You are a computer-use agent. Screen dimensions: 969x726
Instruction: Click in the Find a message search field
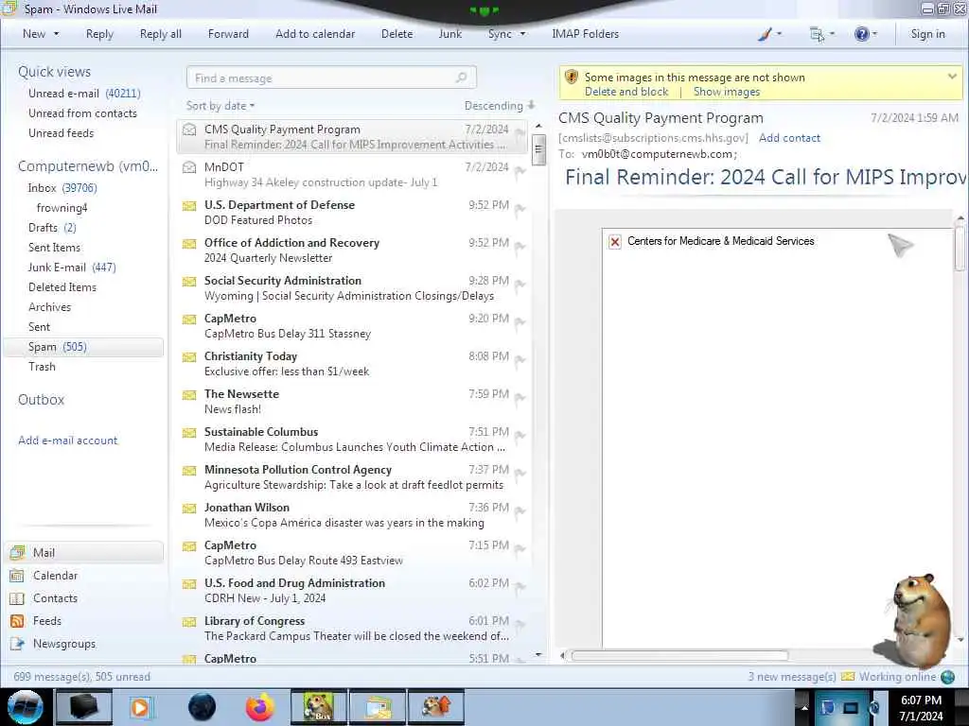[330, 78]
